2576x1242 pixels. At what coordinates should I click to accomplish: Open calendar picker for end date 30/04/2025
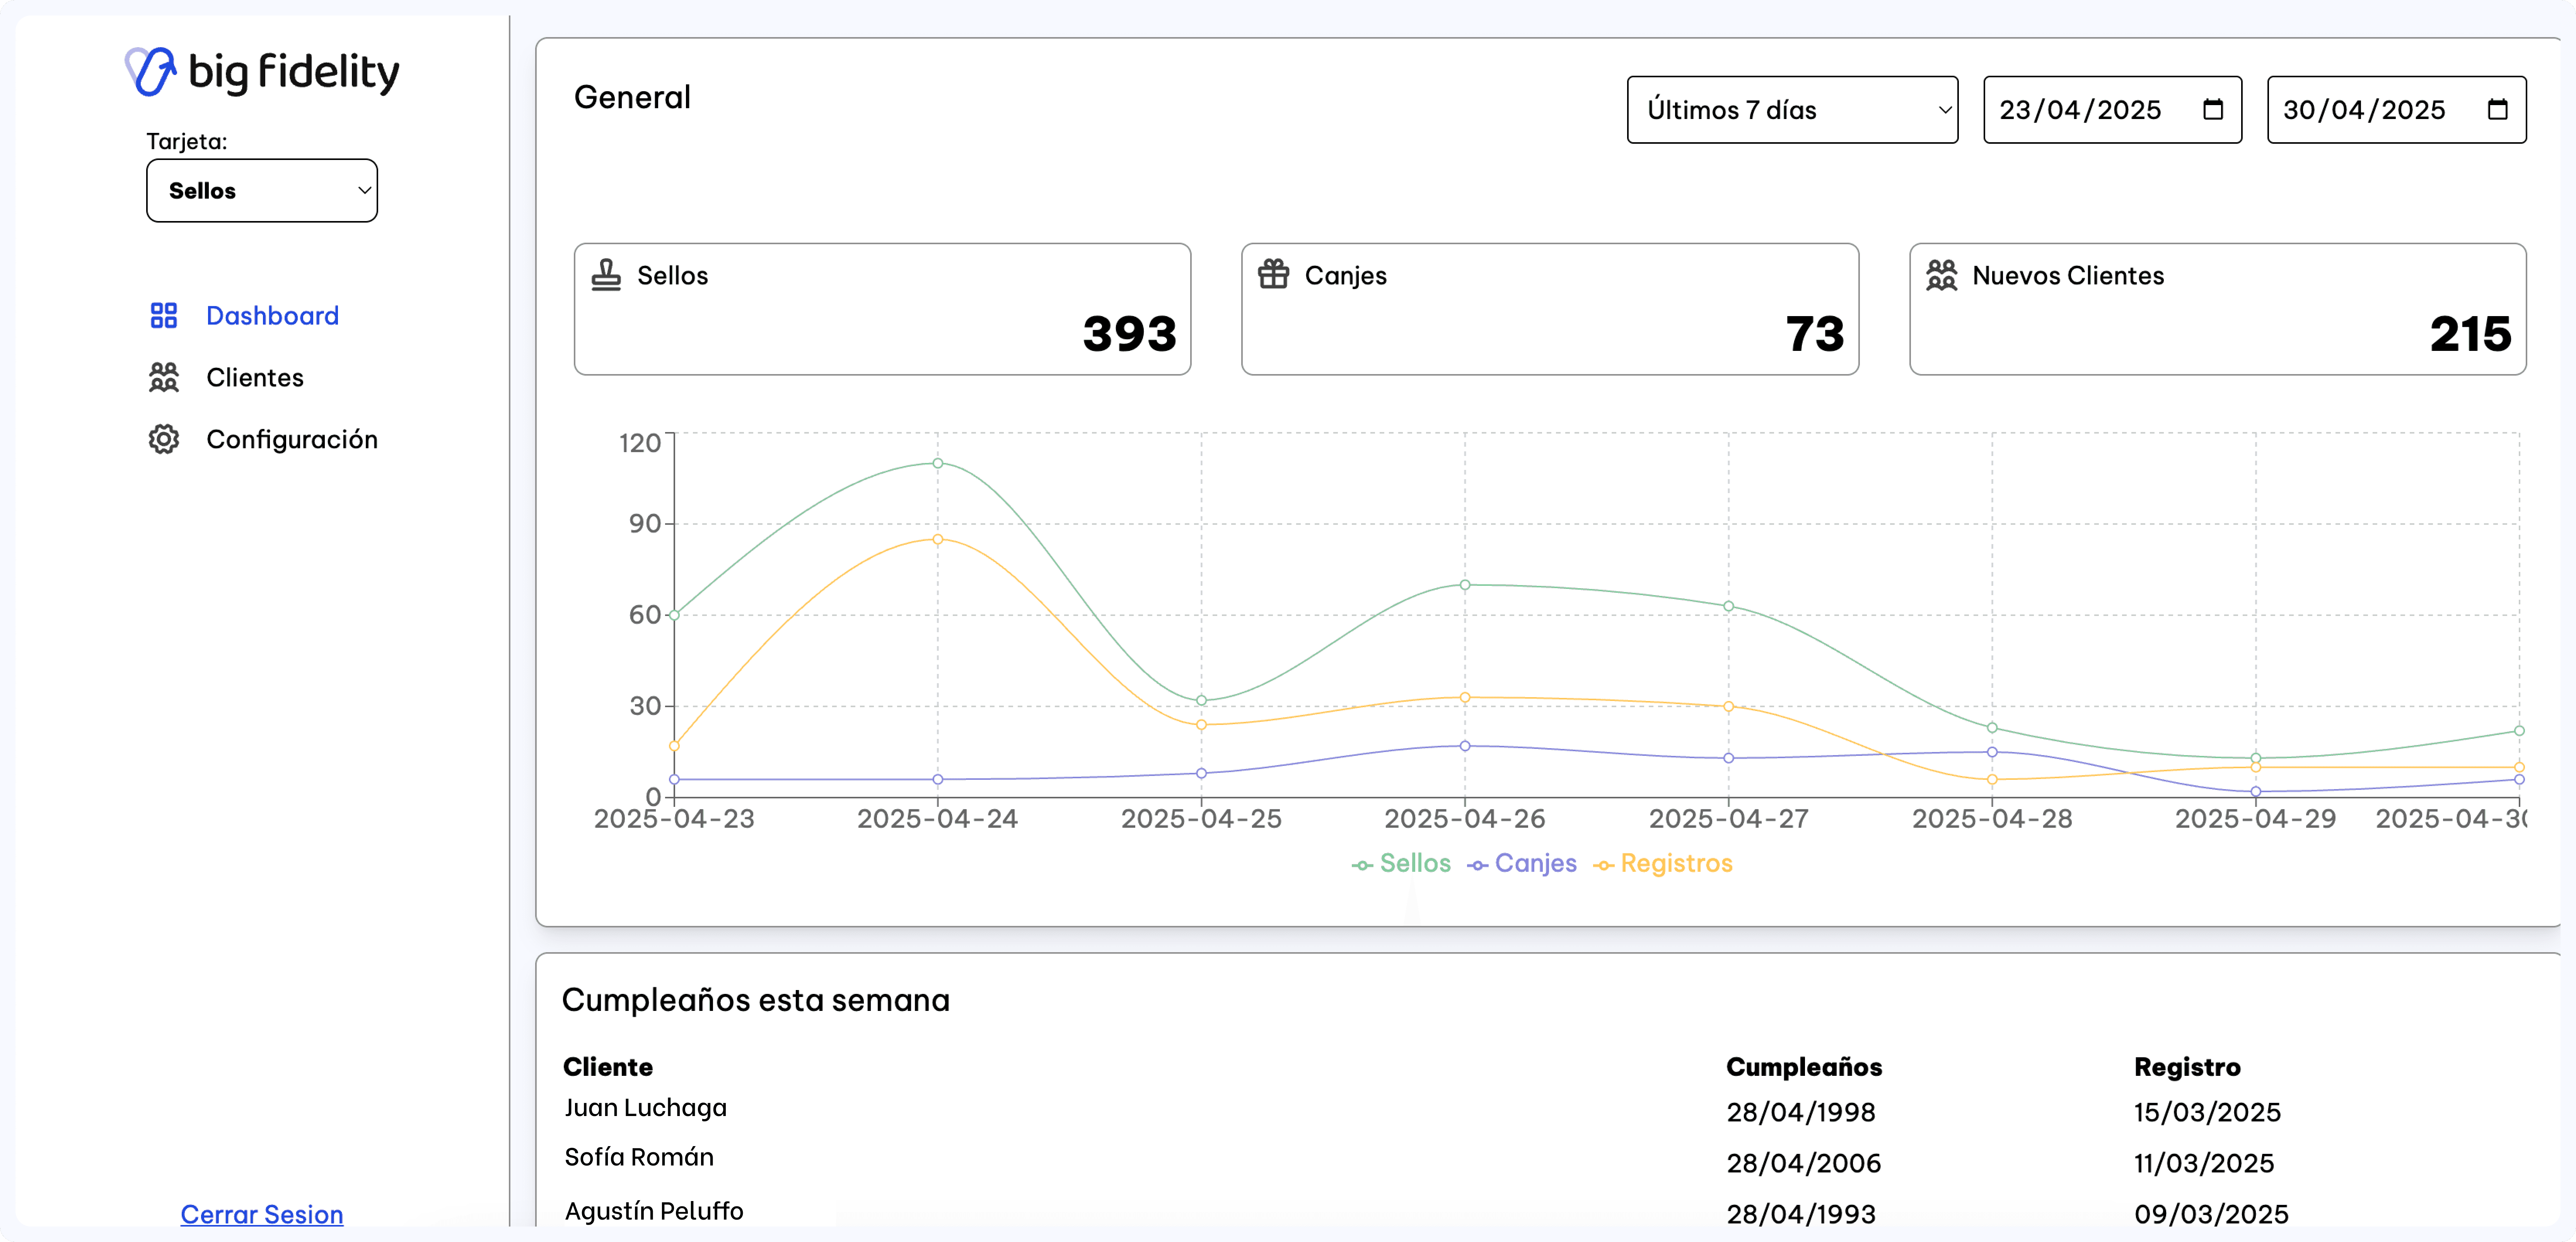click(x=2497, y=110)
